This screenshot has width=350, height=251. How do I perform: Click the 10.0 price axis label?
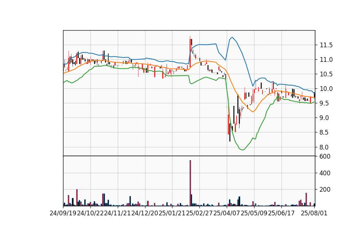(326, 89)
